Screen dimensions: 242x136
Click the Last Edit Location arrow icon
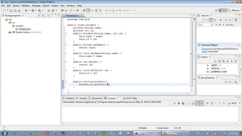(x=121, y=11)
